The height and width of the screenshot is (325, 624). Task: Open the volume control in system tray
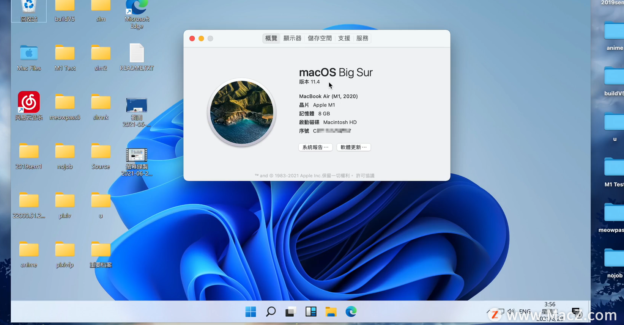511,312
